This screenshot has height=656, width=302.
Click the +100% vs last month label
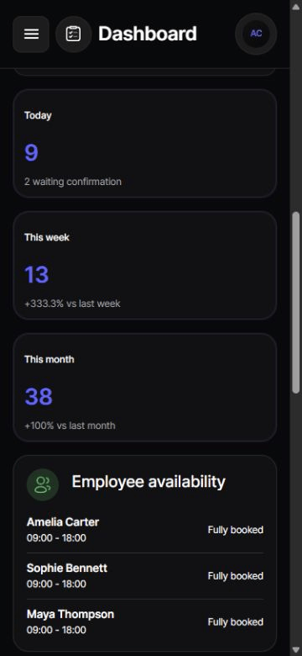(70, 426)
